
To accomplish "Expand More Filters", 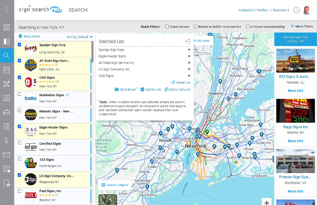I will [301, 27].
